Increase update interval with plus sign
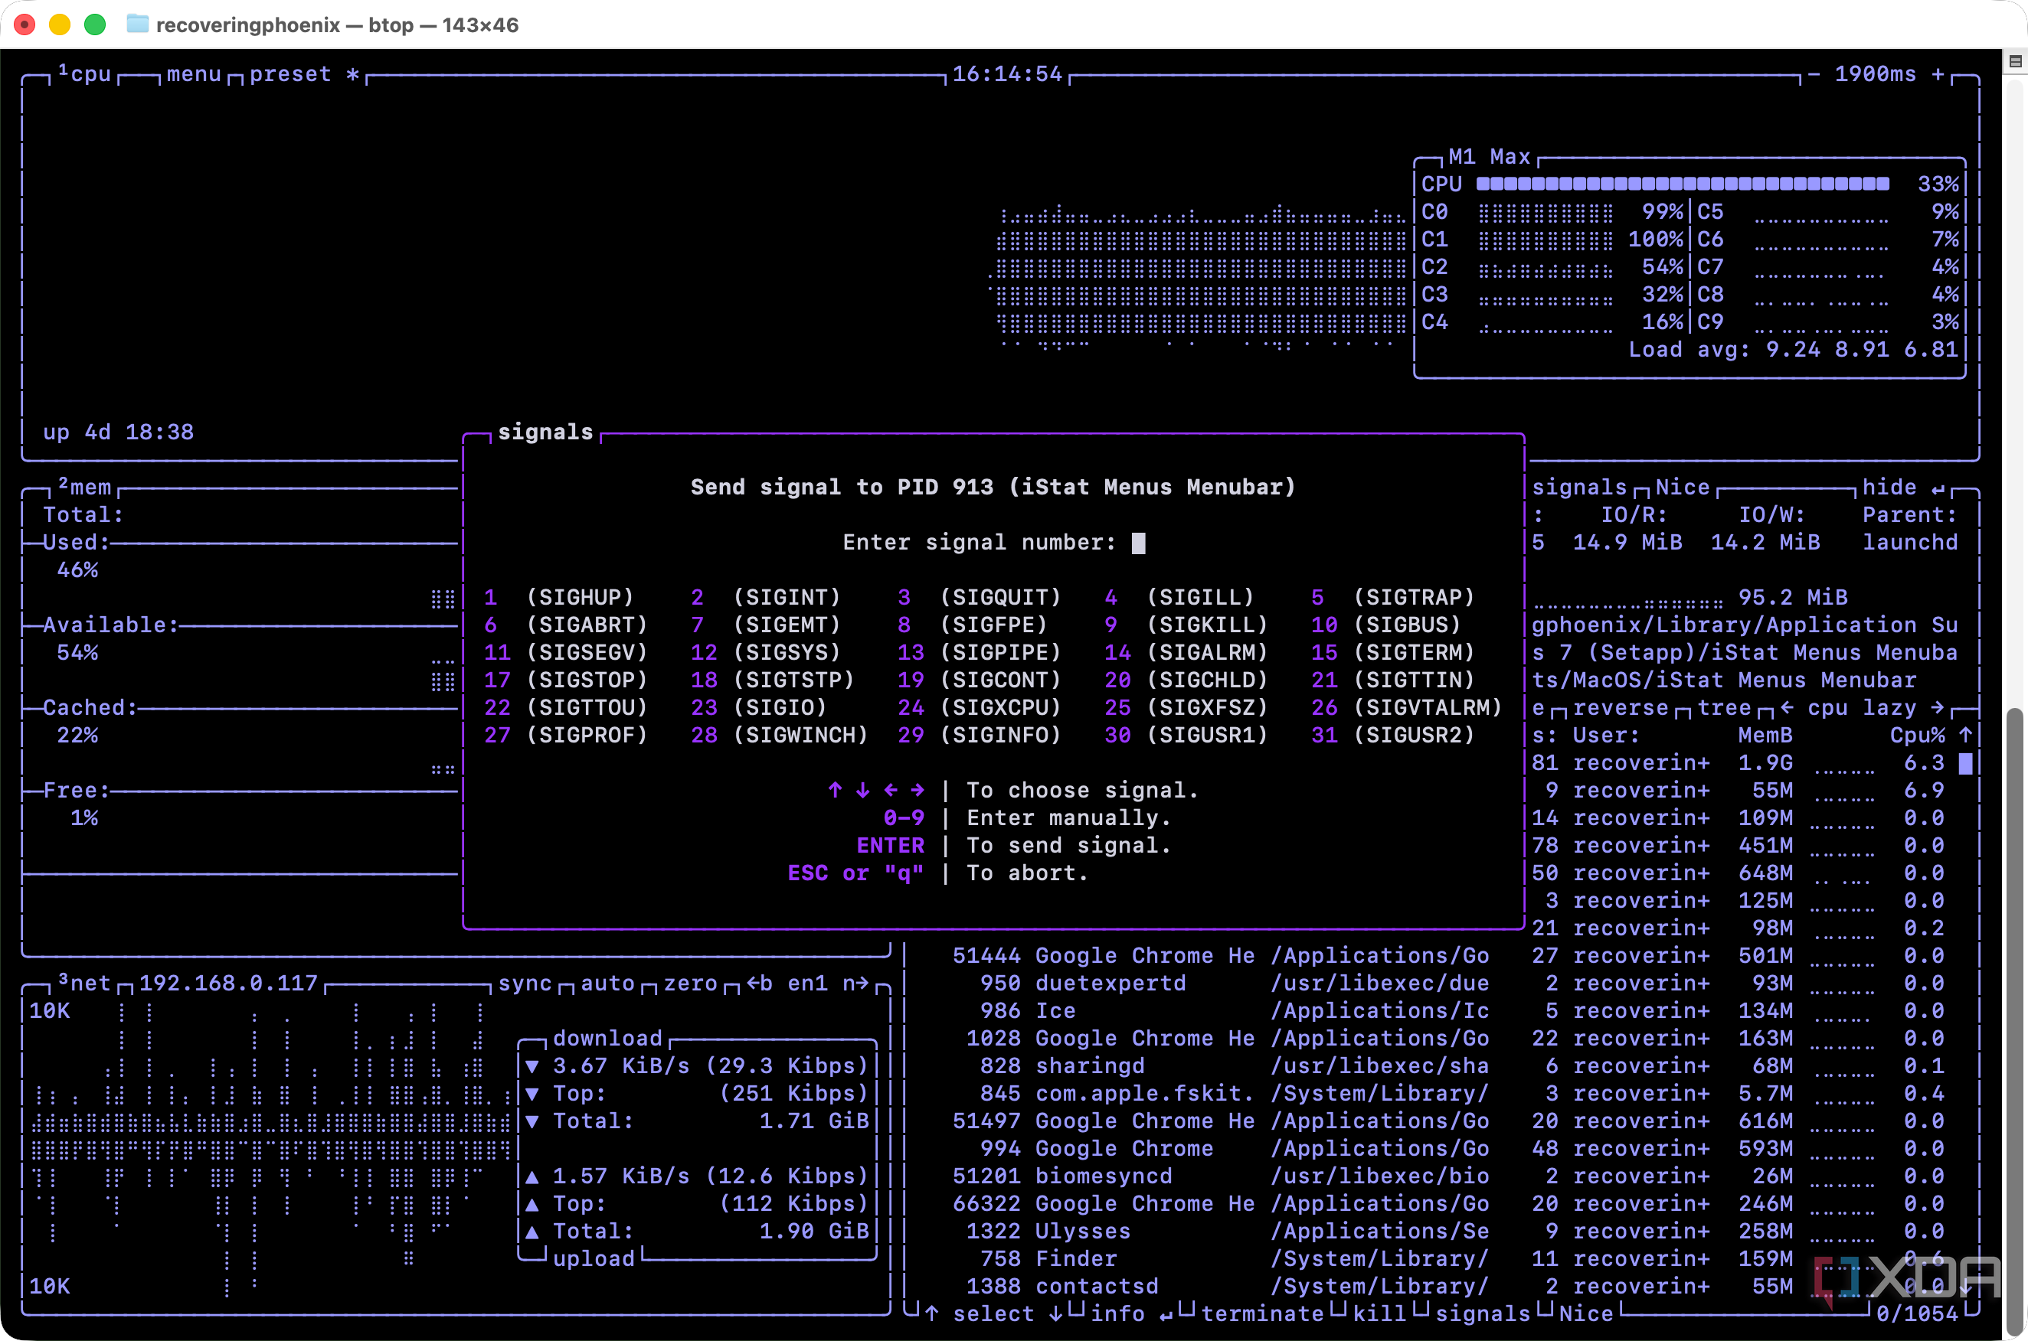 [x=1938, y=74]
